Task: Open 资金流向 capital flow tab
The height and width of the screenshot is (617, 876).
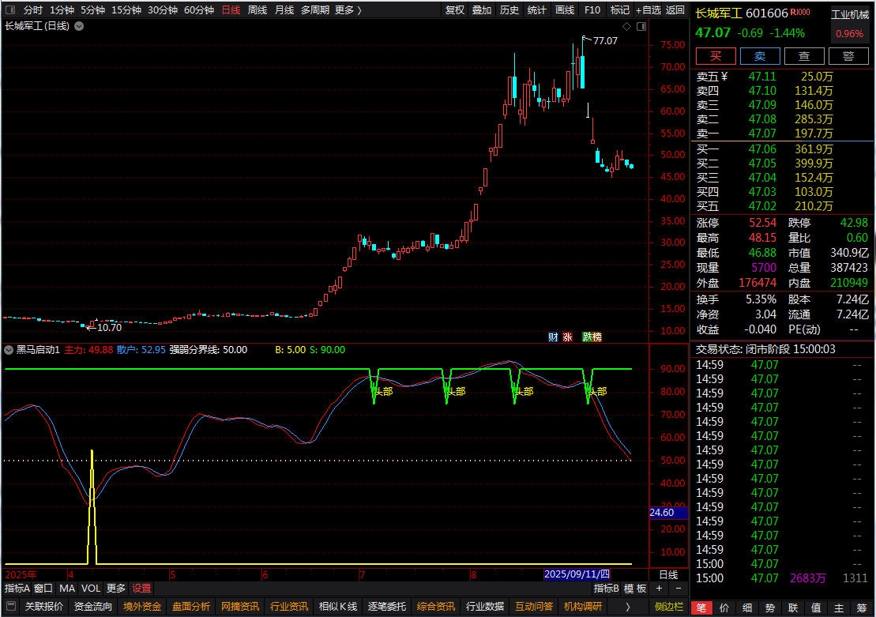Action: point(92,607)
